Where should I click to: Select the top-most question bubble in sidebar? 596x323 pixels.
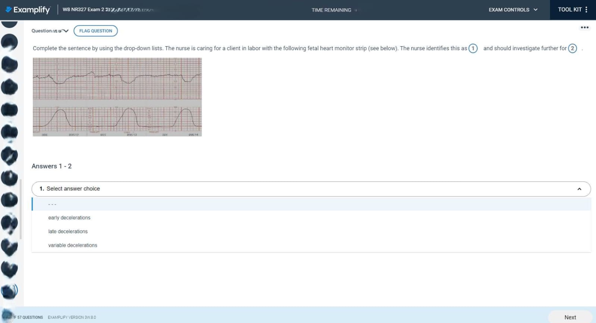coord(9,23)
